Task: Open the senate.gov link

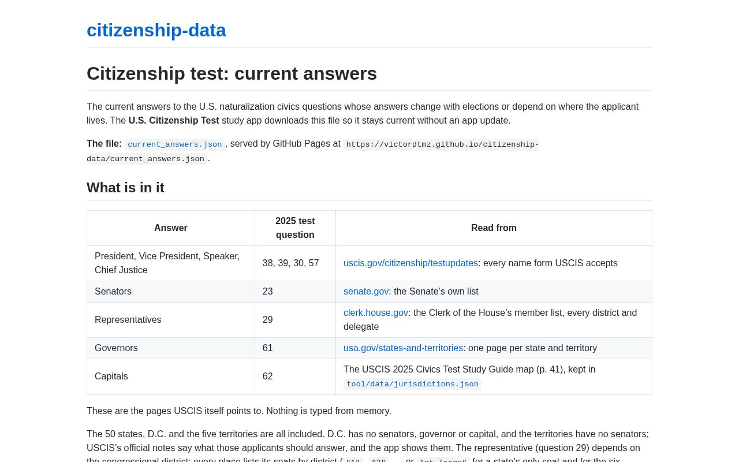Action: click(x=366, y=292)
